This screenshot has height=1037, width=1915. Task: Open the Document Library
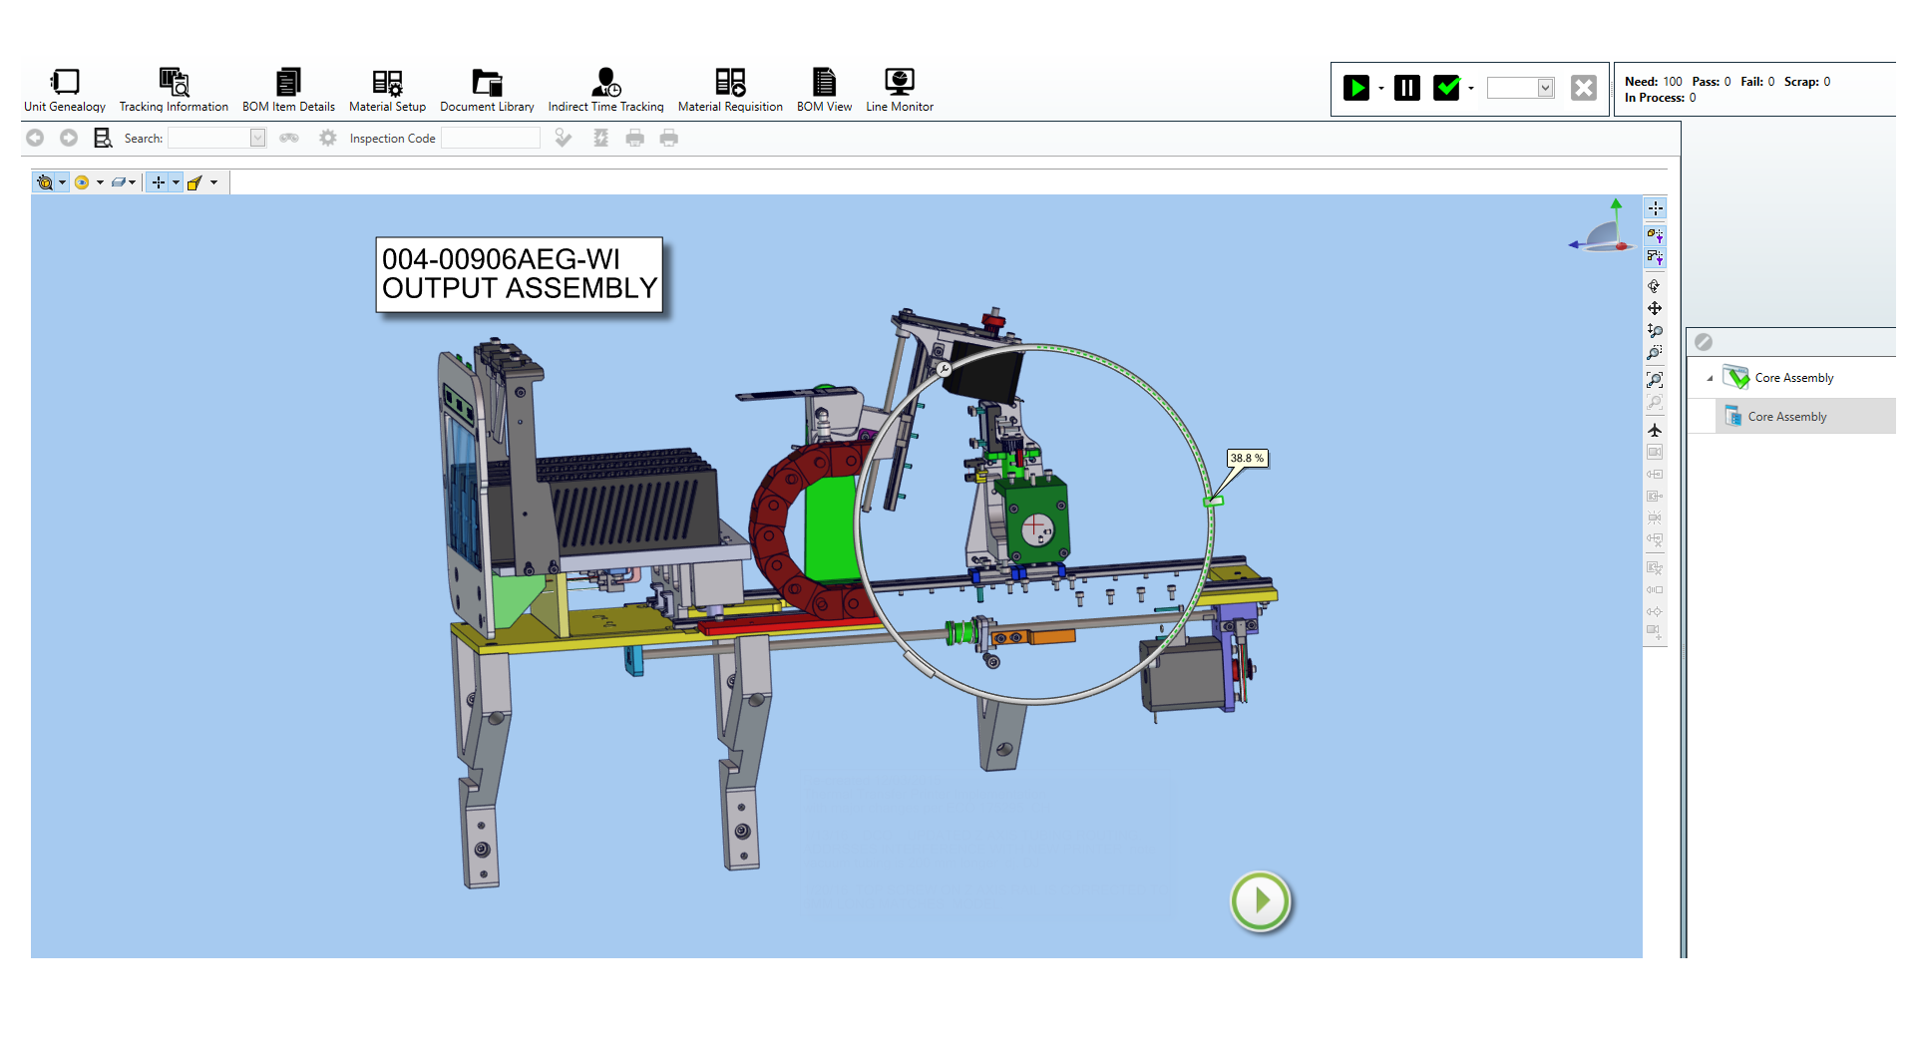click(x=487, y=90)
